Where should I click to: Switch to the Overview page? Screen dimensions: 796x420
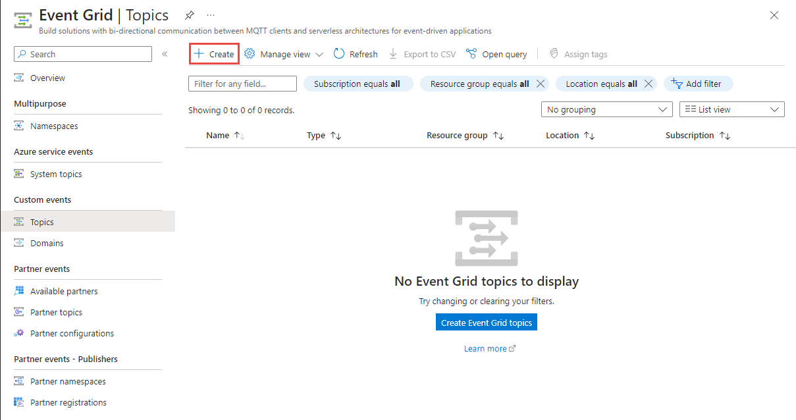(47, 77)
